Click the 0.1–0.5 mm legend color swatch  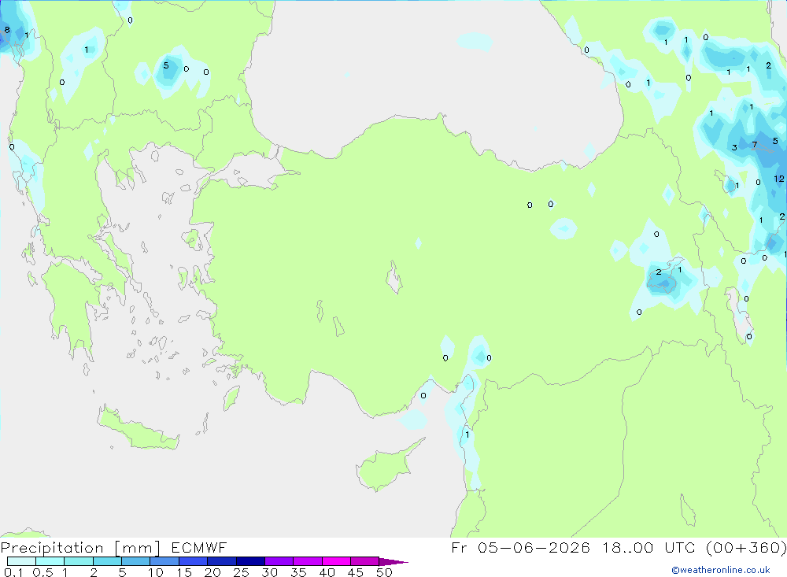click(x=21, y=561)
